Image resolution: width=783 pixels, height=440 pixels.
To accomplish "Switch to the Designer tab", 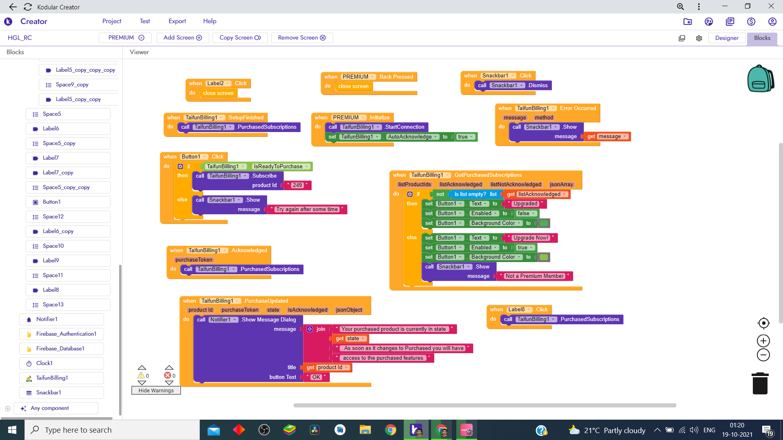I will click(726, 38).
